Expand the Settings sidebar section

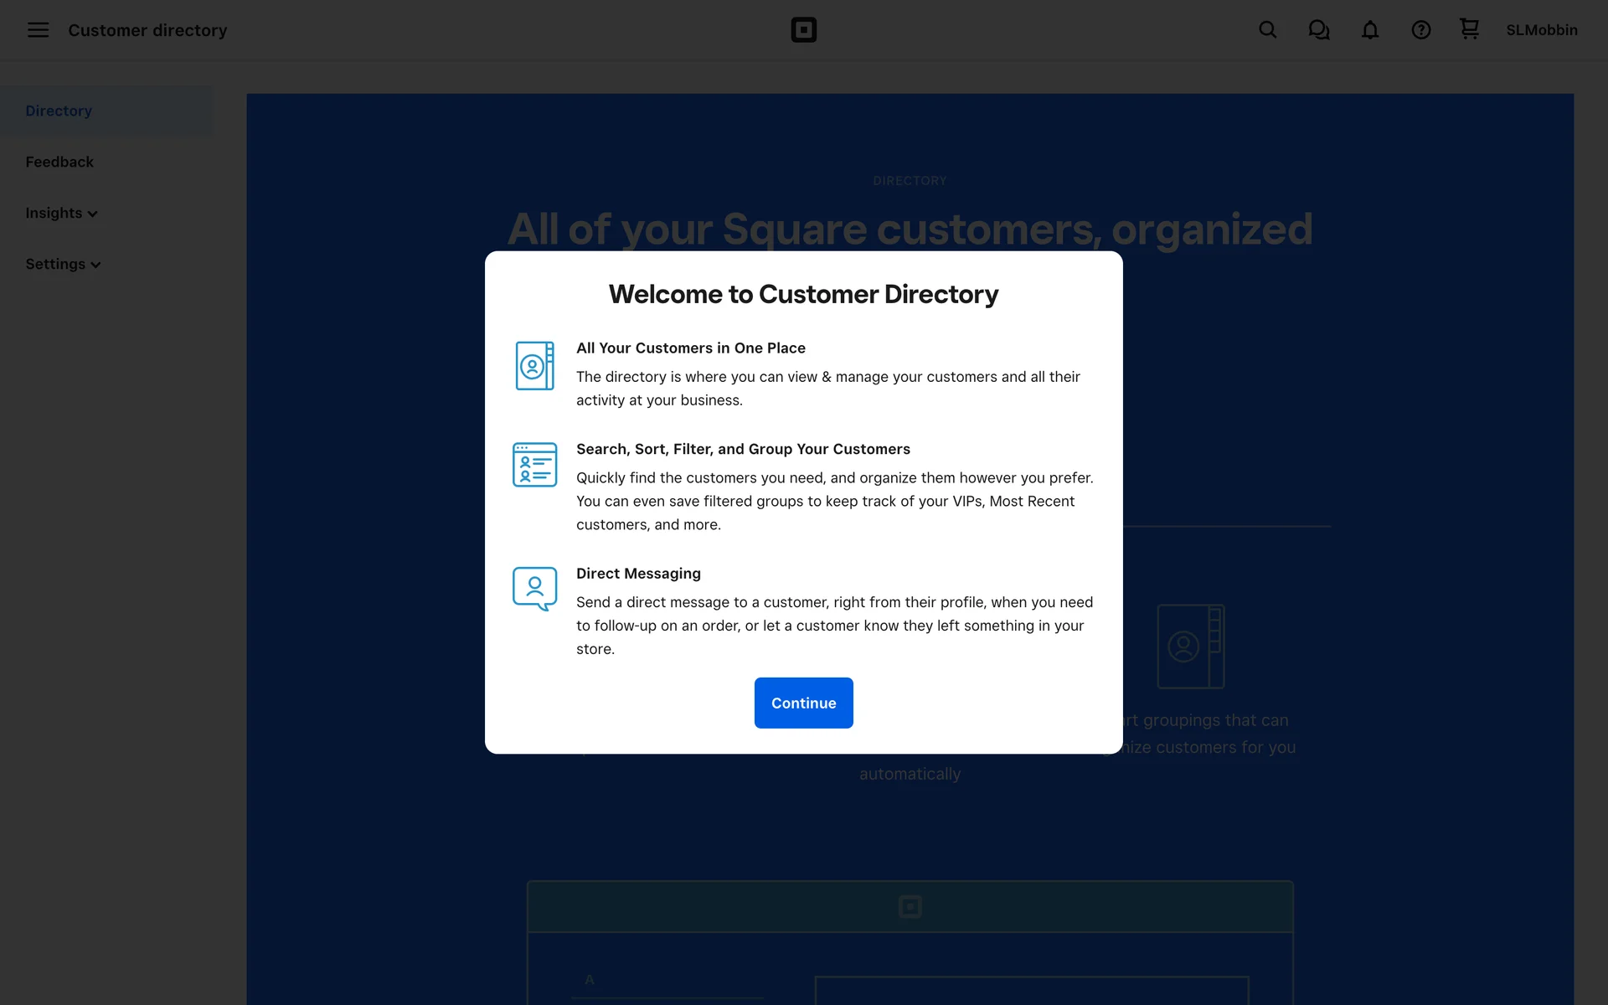[63, 265]
